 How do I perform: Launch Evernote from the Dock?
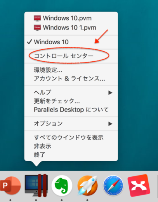pyautogui.click(x=62, y=185)
